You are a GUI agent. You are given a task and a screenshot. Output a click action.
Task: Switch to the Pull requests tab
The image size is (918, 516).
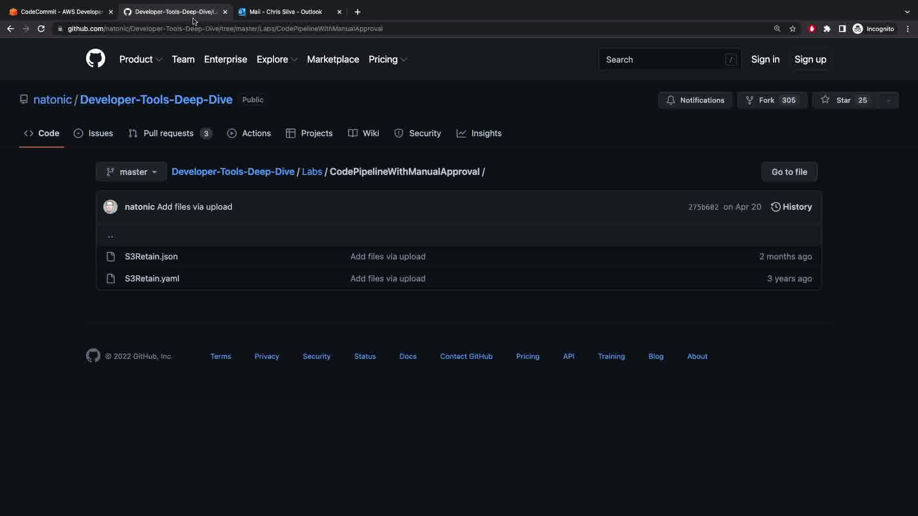coord(170,133)
